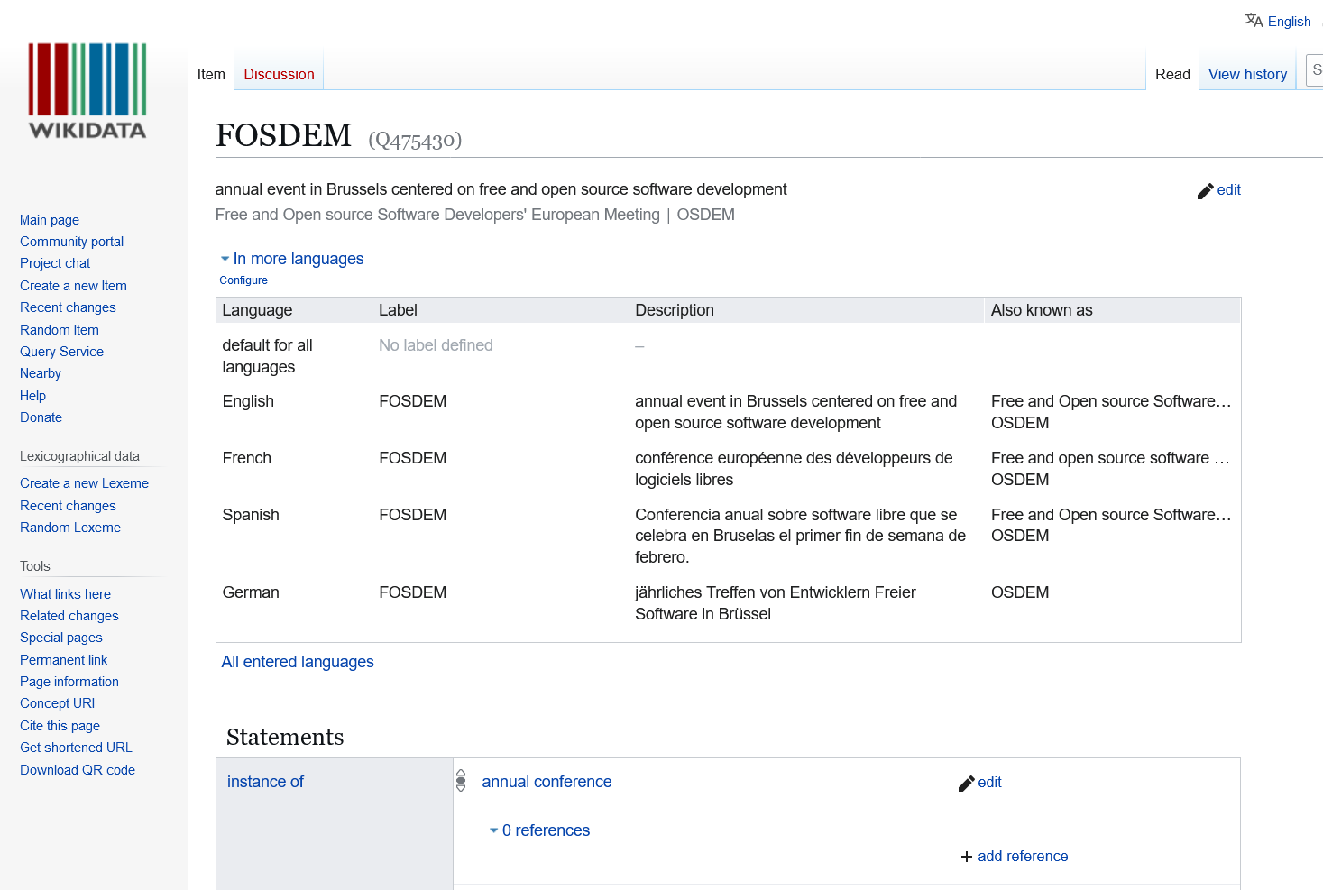Click Concept URI link

tap(57, 703)
